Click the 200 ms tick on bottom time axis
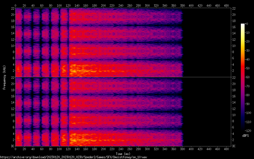The width and height of the screenshot is (254, 159). [103, 149]
